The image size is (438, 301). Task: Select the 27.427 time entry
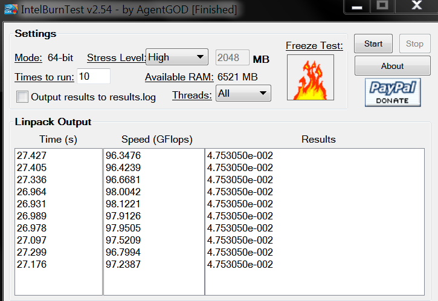point(32,156)
